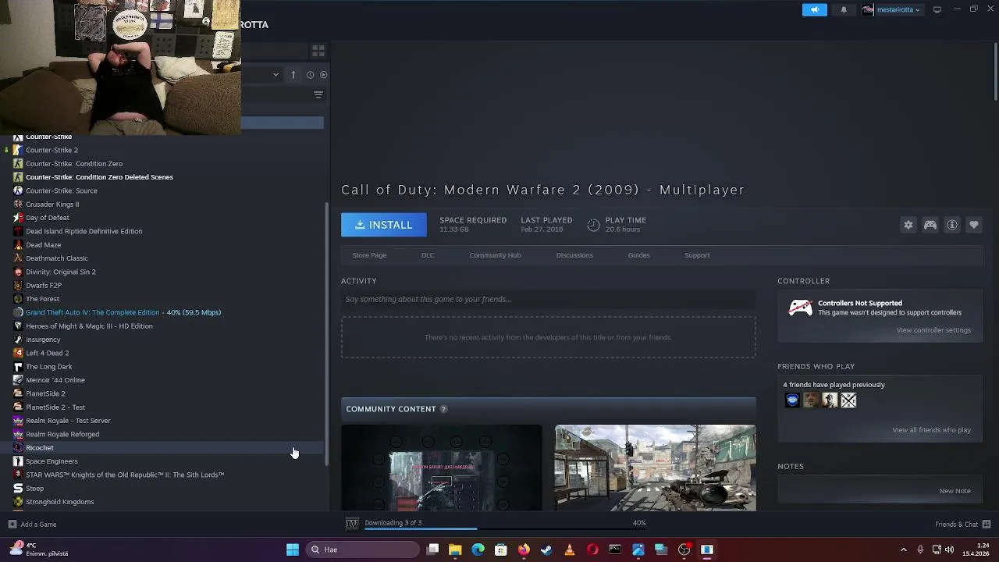This screenshot has height=562, width=999.
Task: Open Steam icon in taskbar
Action: tap(546, 550)
